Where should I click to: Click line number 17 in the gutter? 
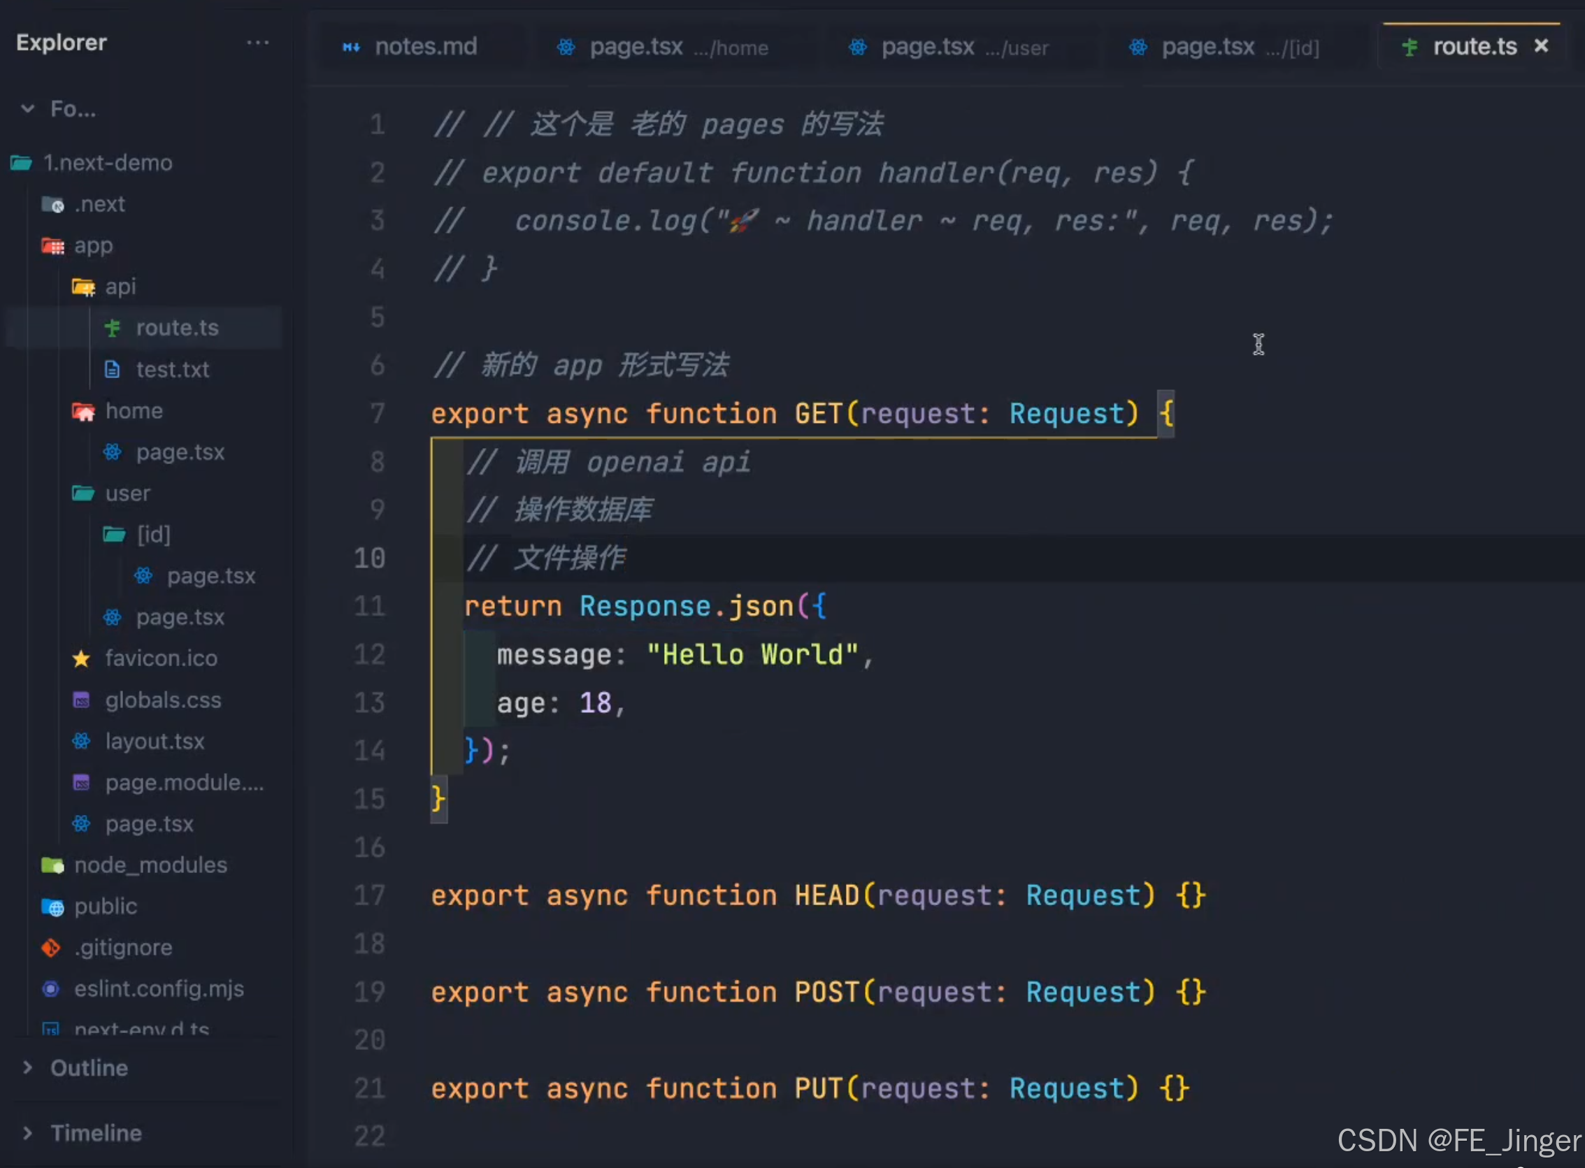click(x=369, y=895)
